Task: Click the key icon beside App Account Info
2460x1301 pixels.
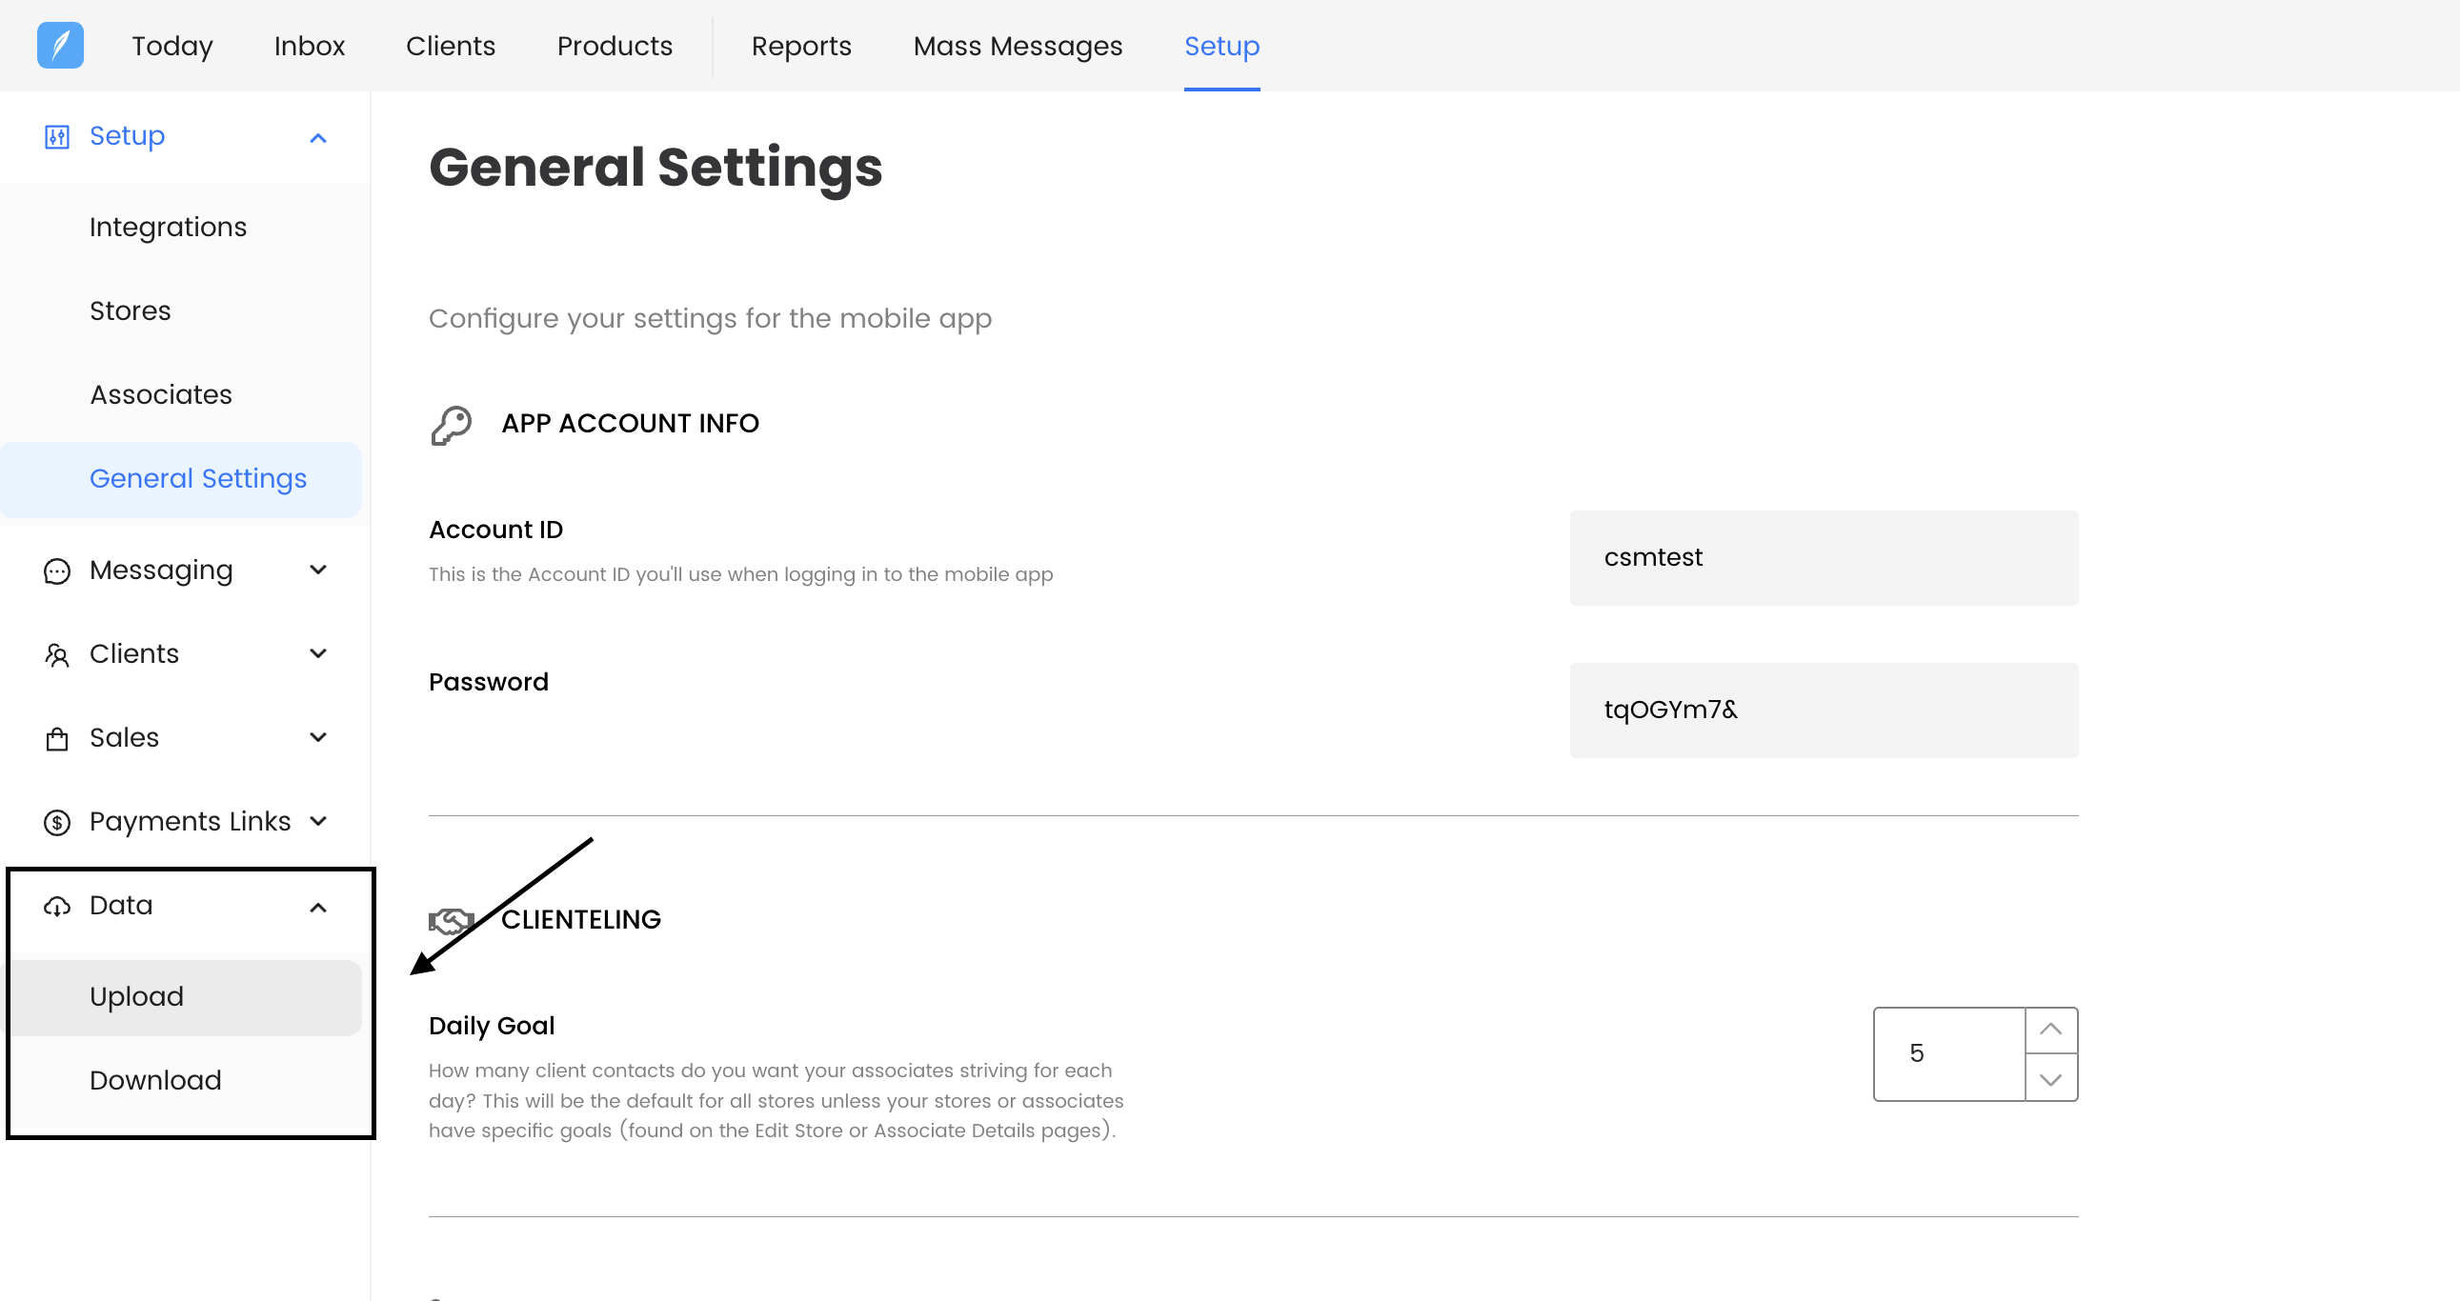Action: tap(451, 425)
